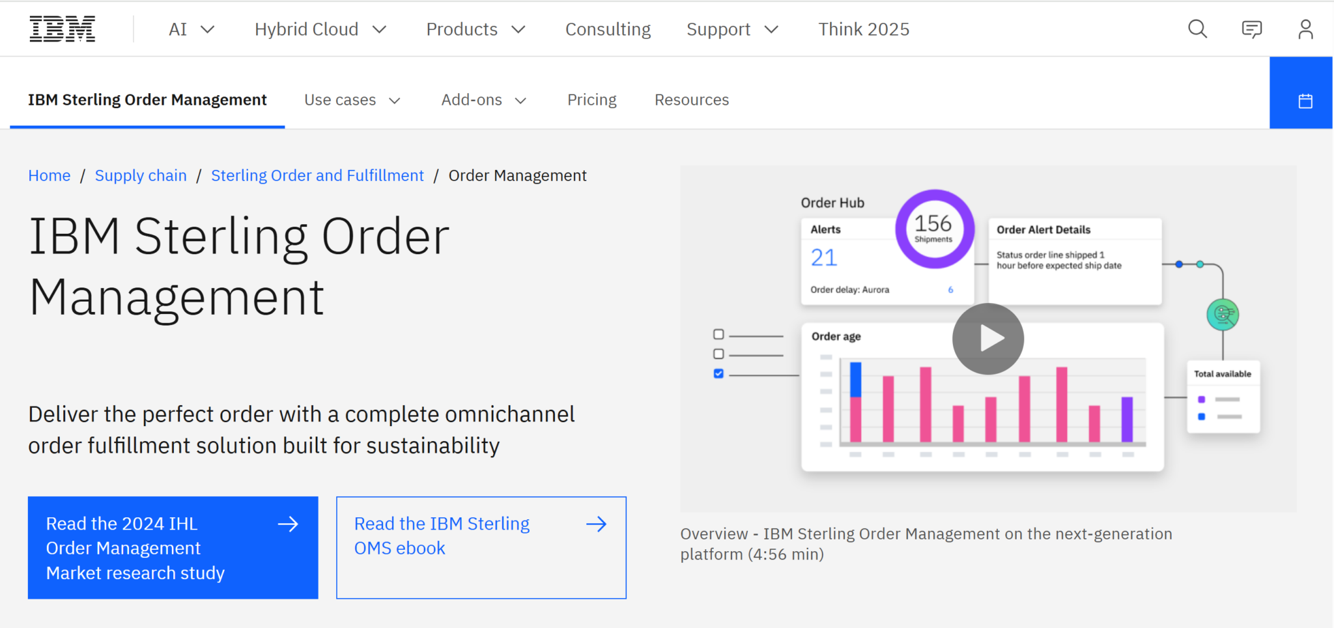Uncheck the selected blue checkbox in the illustration
The image size is (1334, 628).
(x=718, y=373)
